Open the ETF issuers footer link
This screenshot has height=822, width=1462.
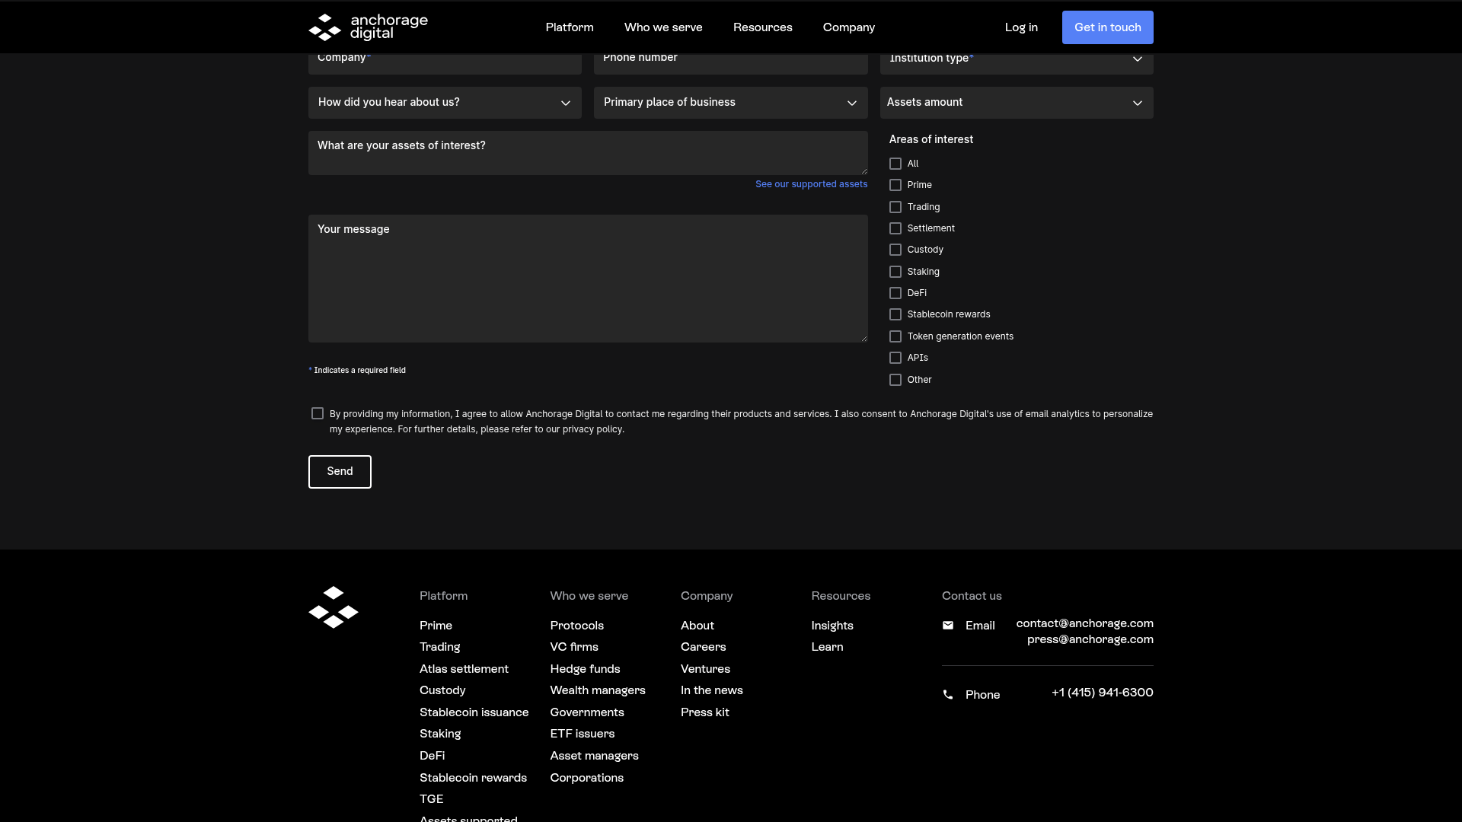coord(583,734)
